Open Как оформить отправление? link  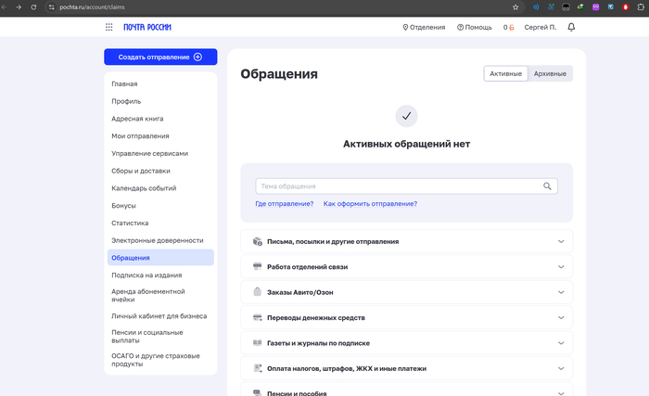[370, 204]
